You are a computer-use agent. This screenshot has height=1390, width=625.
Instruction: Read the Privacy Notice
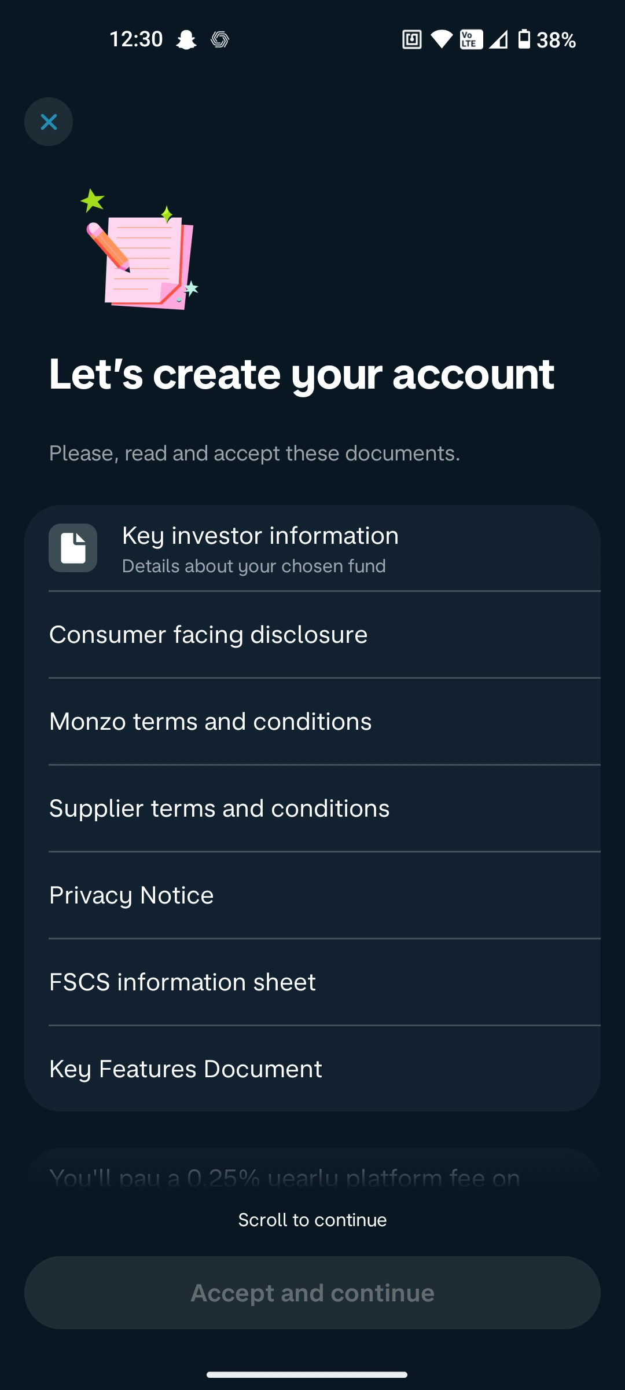click(x=312, y=895)
